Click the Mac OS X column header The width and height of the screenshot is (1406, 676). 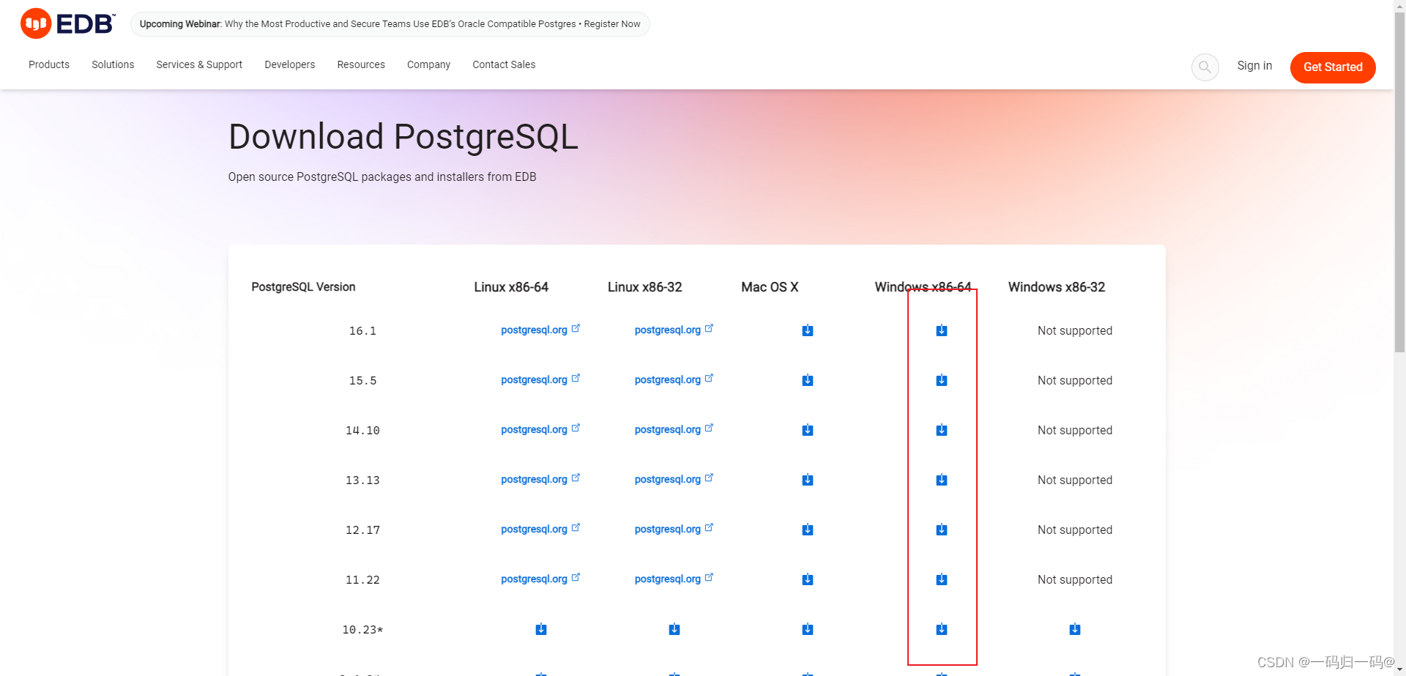coord(770,287)
